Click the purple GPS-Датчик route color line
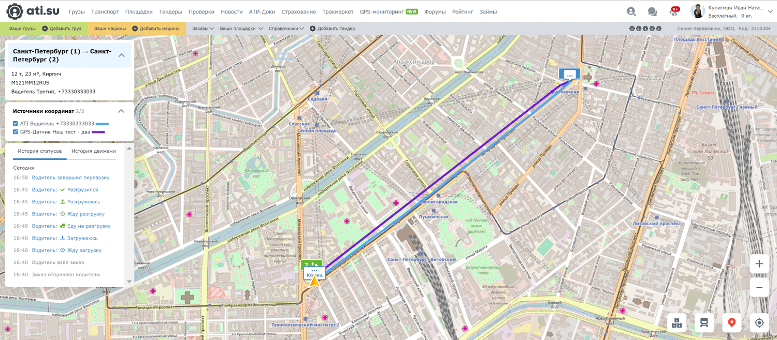This screenshot has height=340, width=777. click(x=98, y=132)
